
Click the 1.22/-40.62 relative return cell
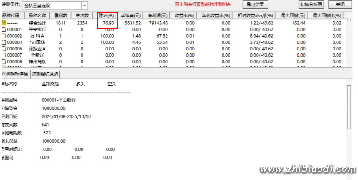261,23
